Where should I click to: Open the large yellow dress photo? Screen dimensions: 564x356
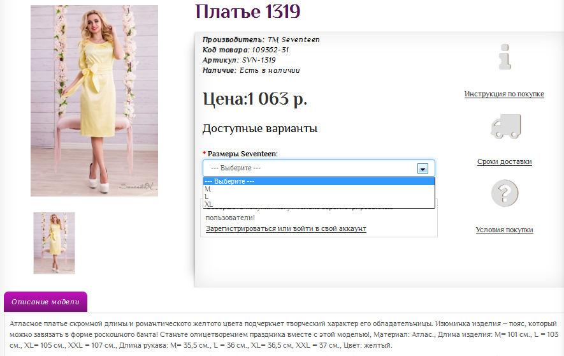tap(94, 101)
